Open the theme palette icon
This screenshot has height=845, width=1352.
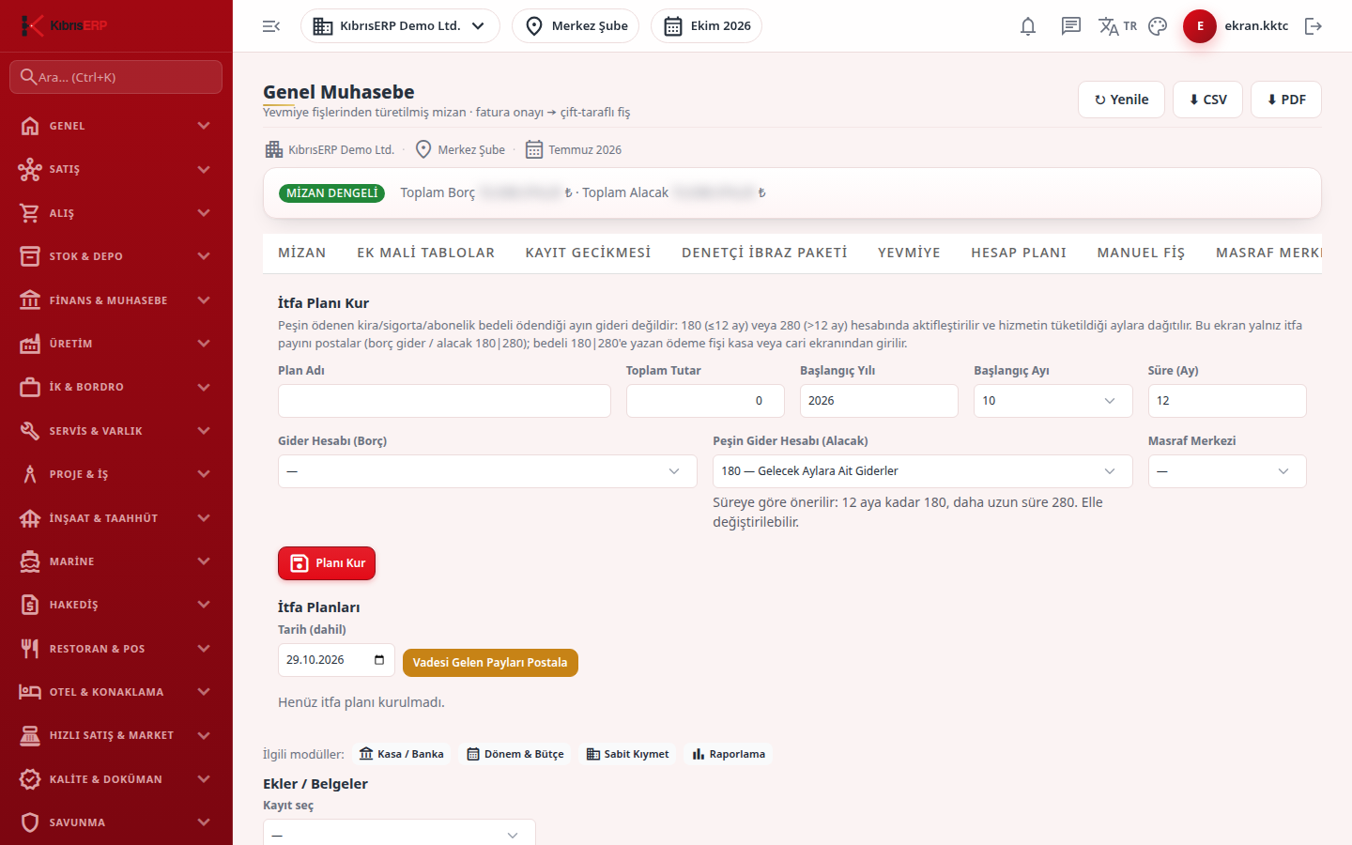(x=1158, y=26)
